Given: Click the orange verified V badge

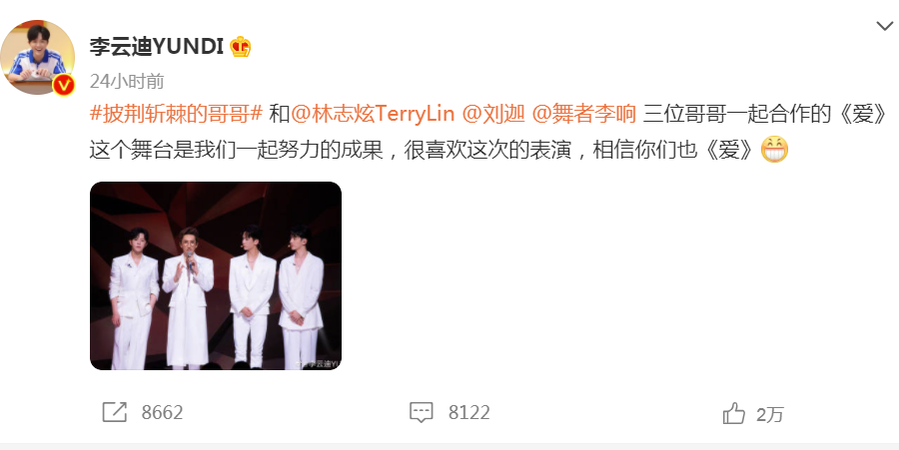Looking at the screenshot, I should click(64, 85).
